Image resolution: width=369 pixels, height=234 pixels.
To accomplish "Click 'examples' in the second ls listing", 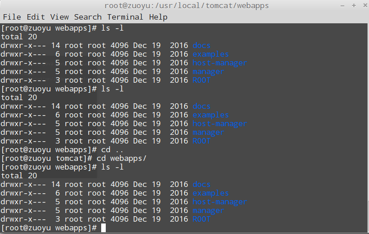I will (x=211, y=115).
